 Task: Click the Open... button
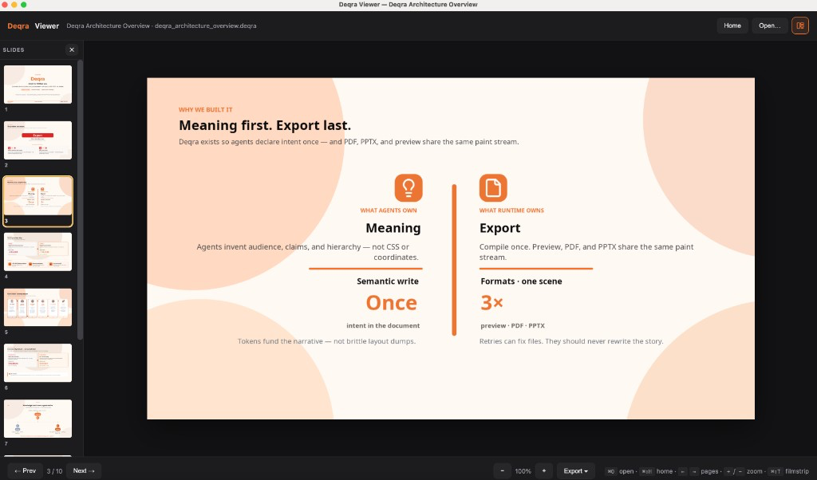tap(770, 26)
